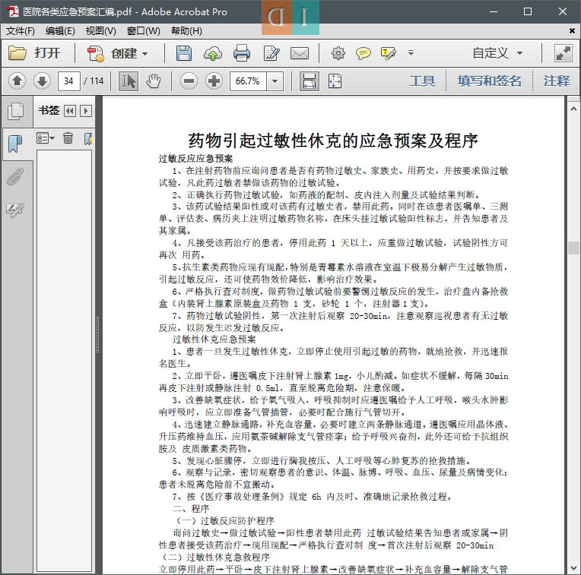Click the 打开 label button

click(x=47, y=53)
